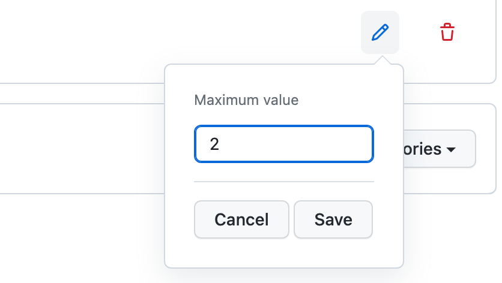Click the dropdown caret arrow beside "ories"

click(x=452, y=149)
